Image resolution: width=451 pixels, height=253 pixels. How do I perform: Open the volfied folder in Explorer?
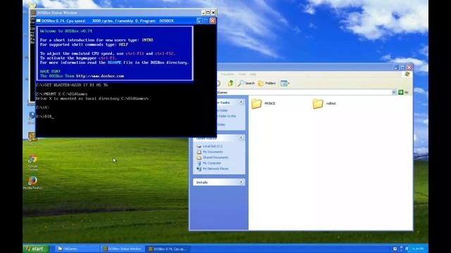coord(324,103)
